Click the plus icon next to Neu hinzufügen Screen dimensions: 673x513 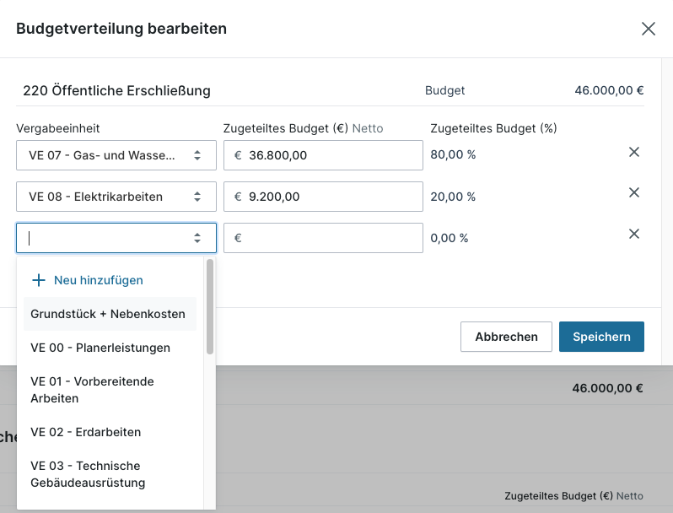38,280
